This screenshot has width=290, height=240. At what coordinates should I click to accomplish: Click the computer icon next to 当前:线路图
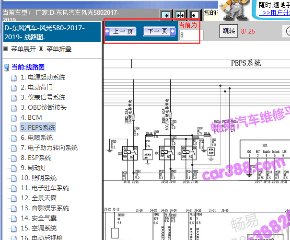(x=7, y=68)
